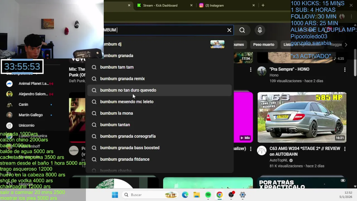Open the C63 AMG W204 video thumbnail
Screen dimensions: 357x201
pos(302,117)
